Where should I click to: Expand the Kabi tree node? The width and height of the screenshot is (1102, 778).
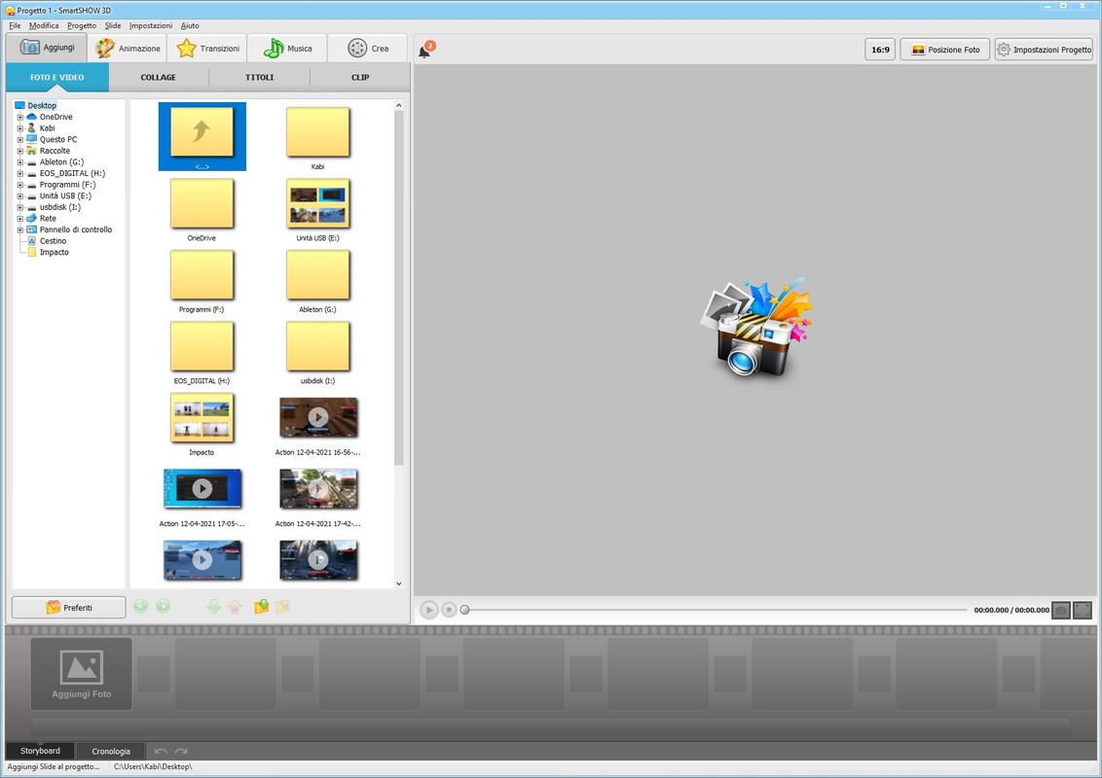pos(20,128)
